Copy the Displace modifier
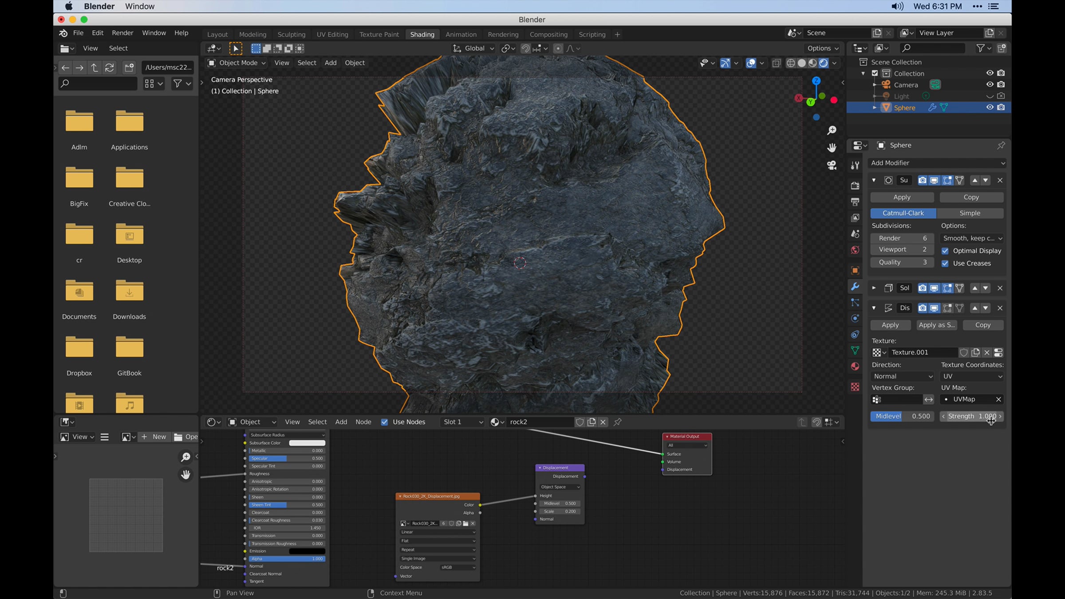Viewport: 1065px width, 599px height. click(x=983, y=325)
